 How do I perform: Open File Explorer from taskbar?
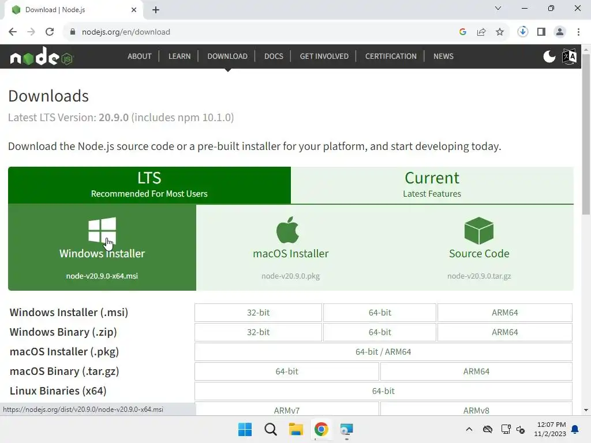click(x=296, y=429)
